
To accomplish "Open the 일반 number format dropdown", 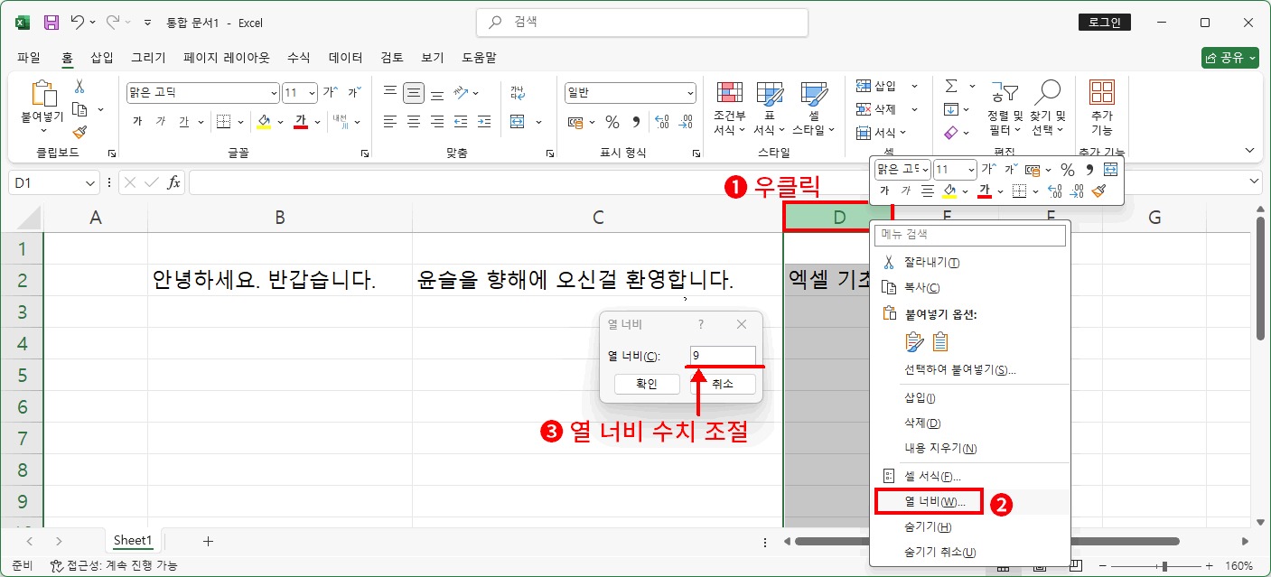I will click(x=691, y=92).
